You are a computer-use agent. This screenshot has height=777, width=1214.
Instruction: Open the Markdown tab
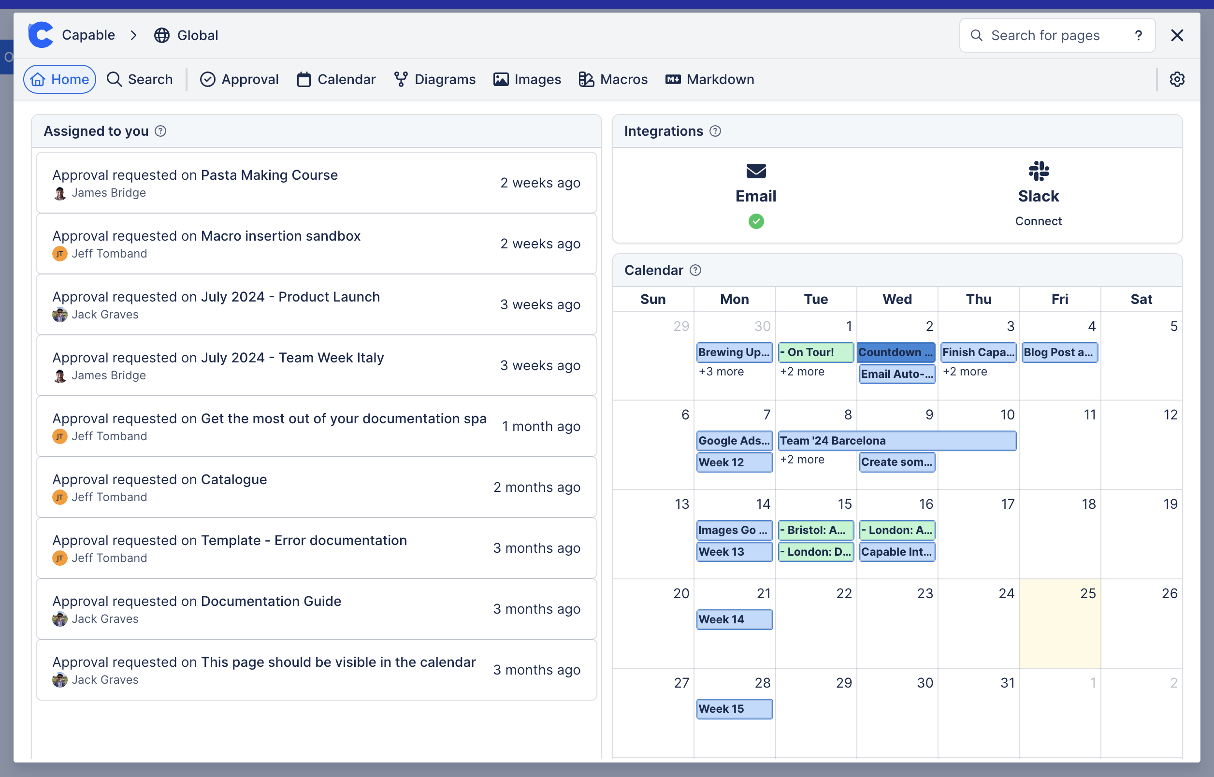[x=709, y=79]
